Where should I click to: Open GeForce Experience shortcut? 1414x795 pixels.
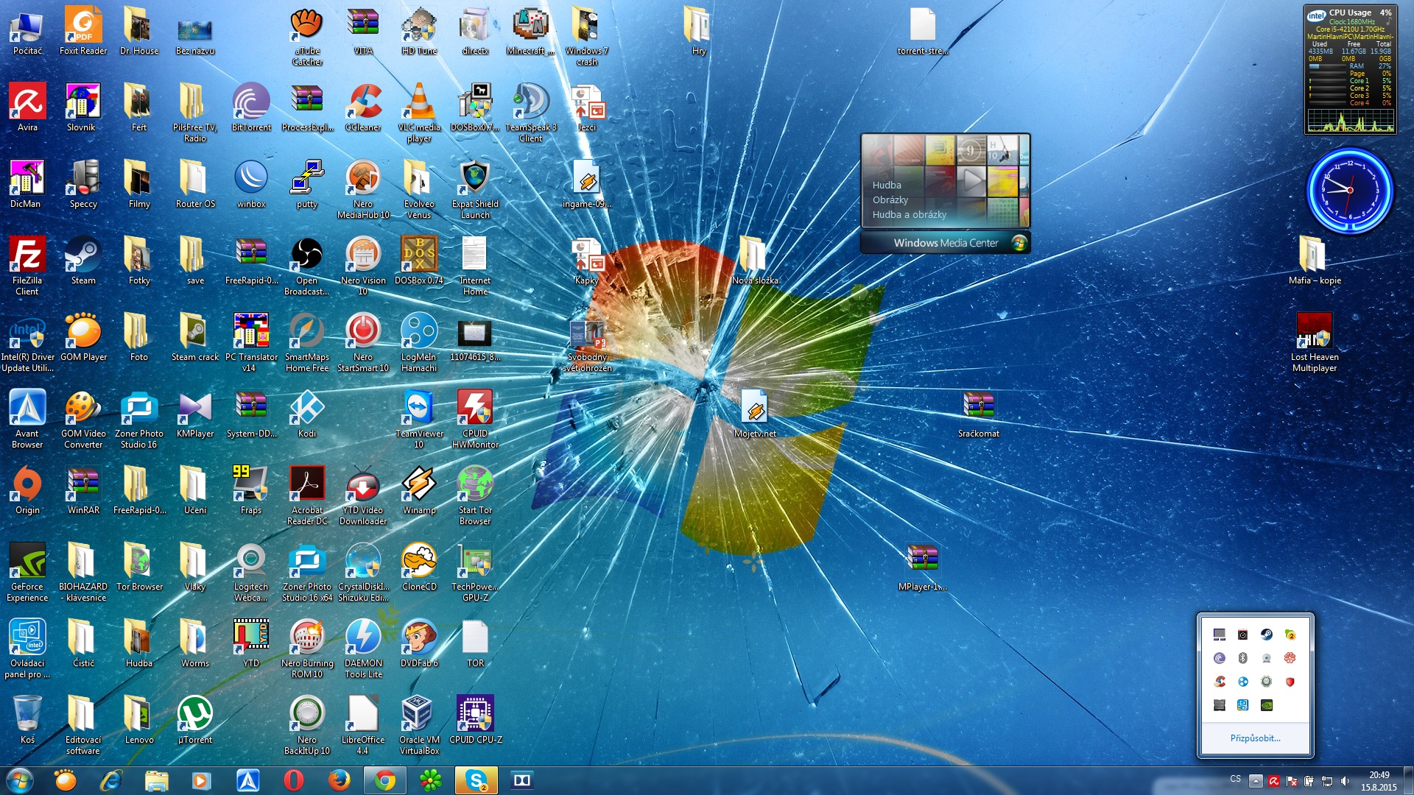(27, 561)
